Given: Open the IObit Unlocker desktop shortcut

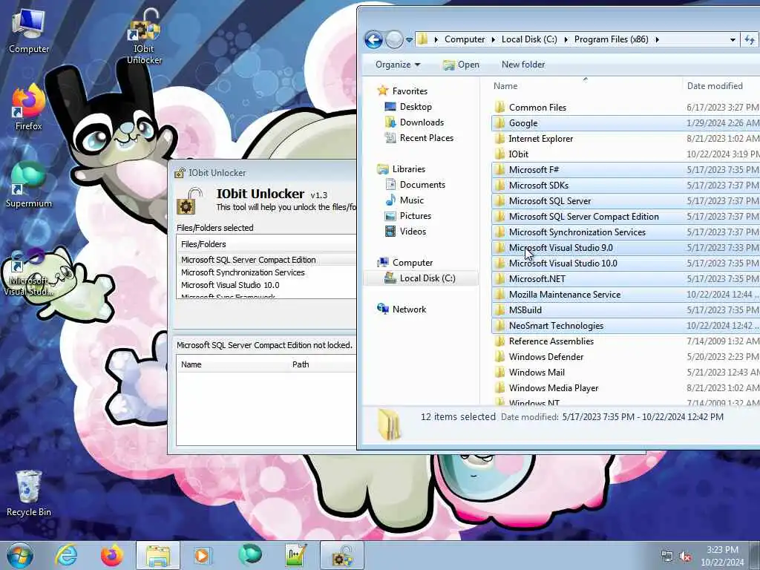Looking at the screenshot, I should click(x=144, y=37).
